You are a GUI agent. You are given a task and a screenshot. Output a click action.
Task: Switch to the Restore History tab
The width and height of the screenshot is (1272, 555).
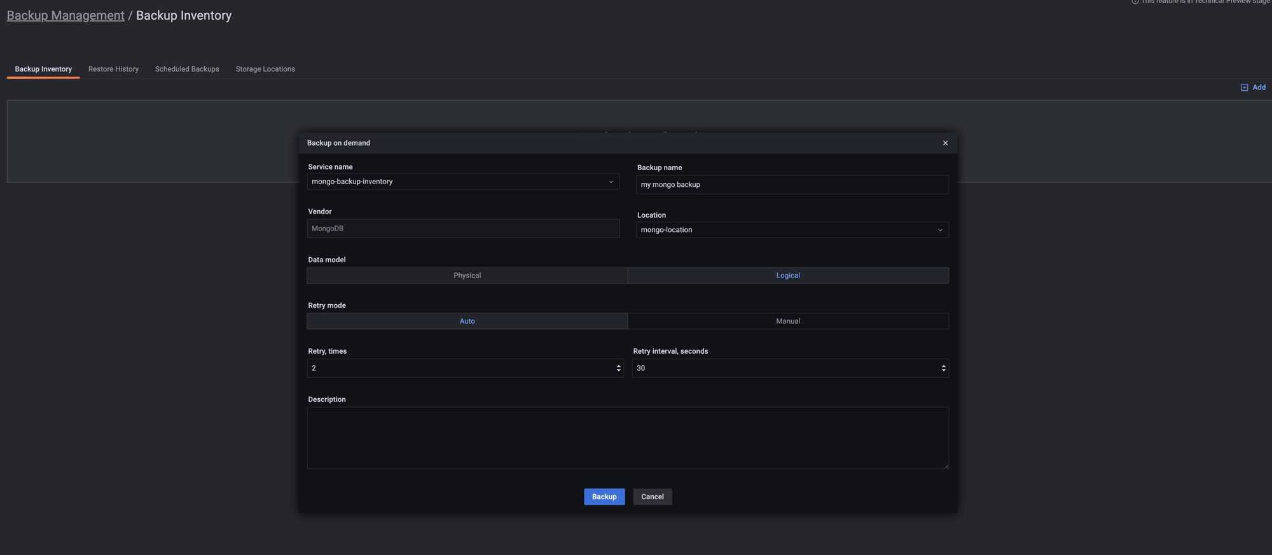pyautogui.click(x=113, y=69)
